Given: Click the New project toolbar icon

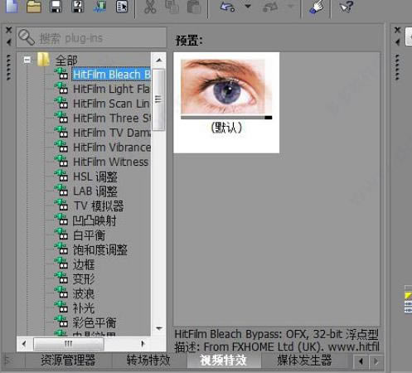Looking at the screenshot, I should (12, 6).
